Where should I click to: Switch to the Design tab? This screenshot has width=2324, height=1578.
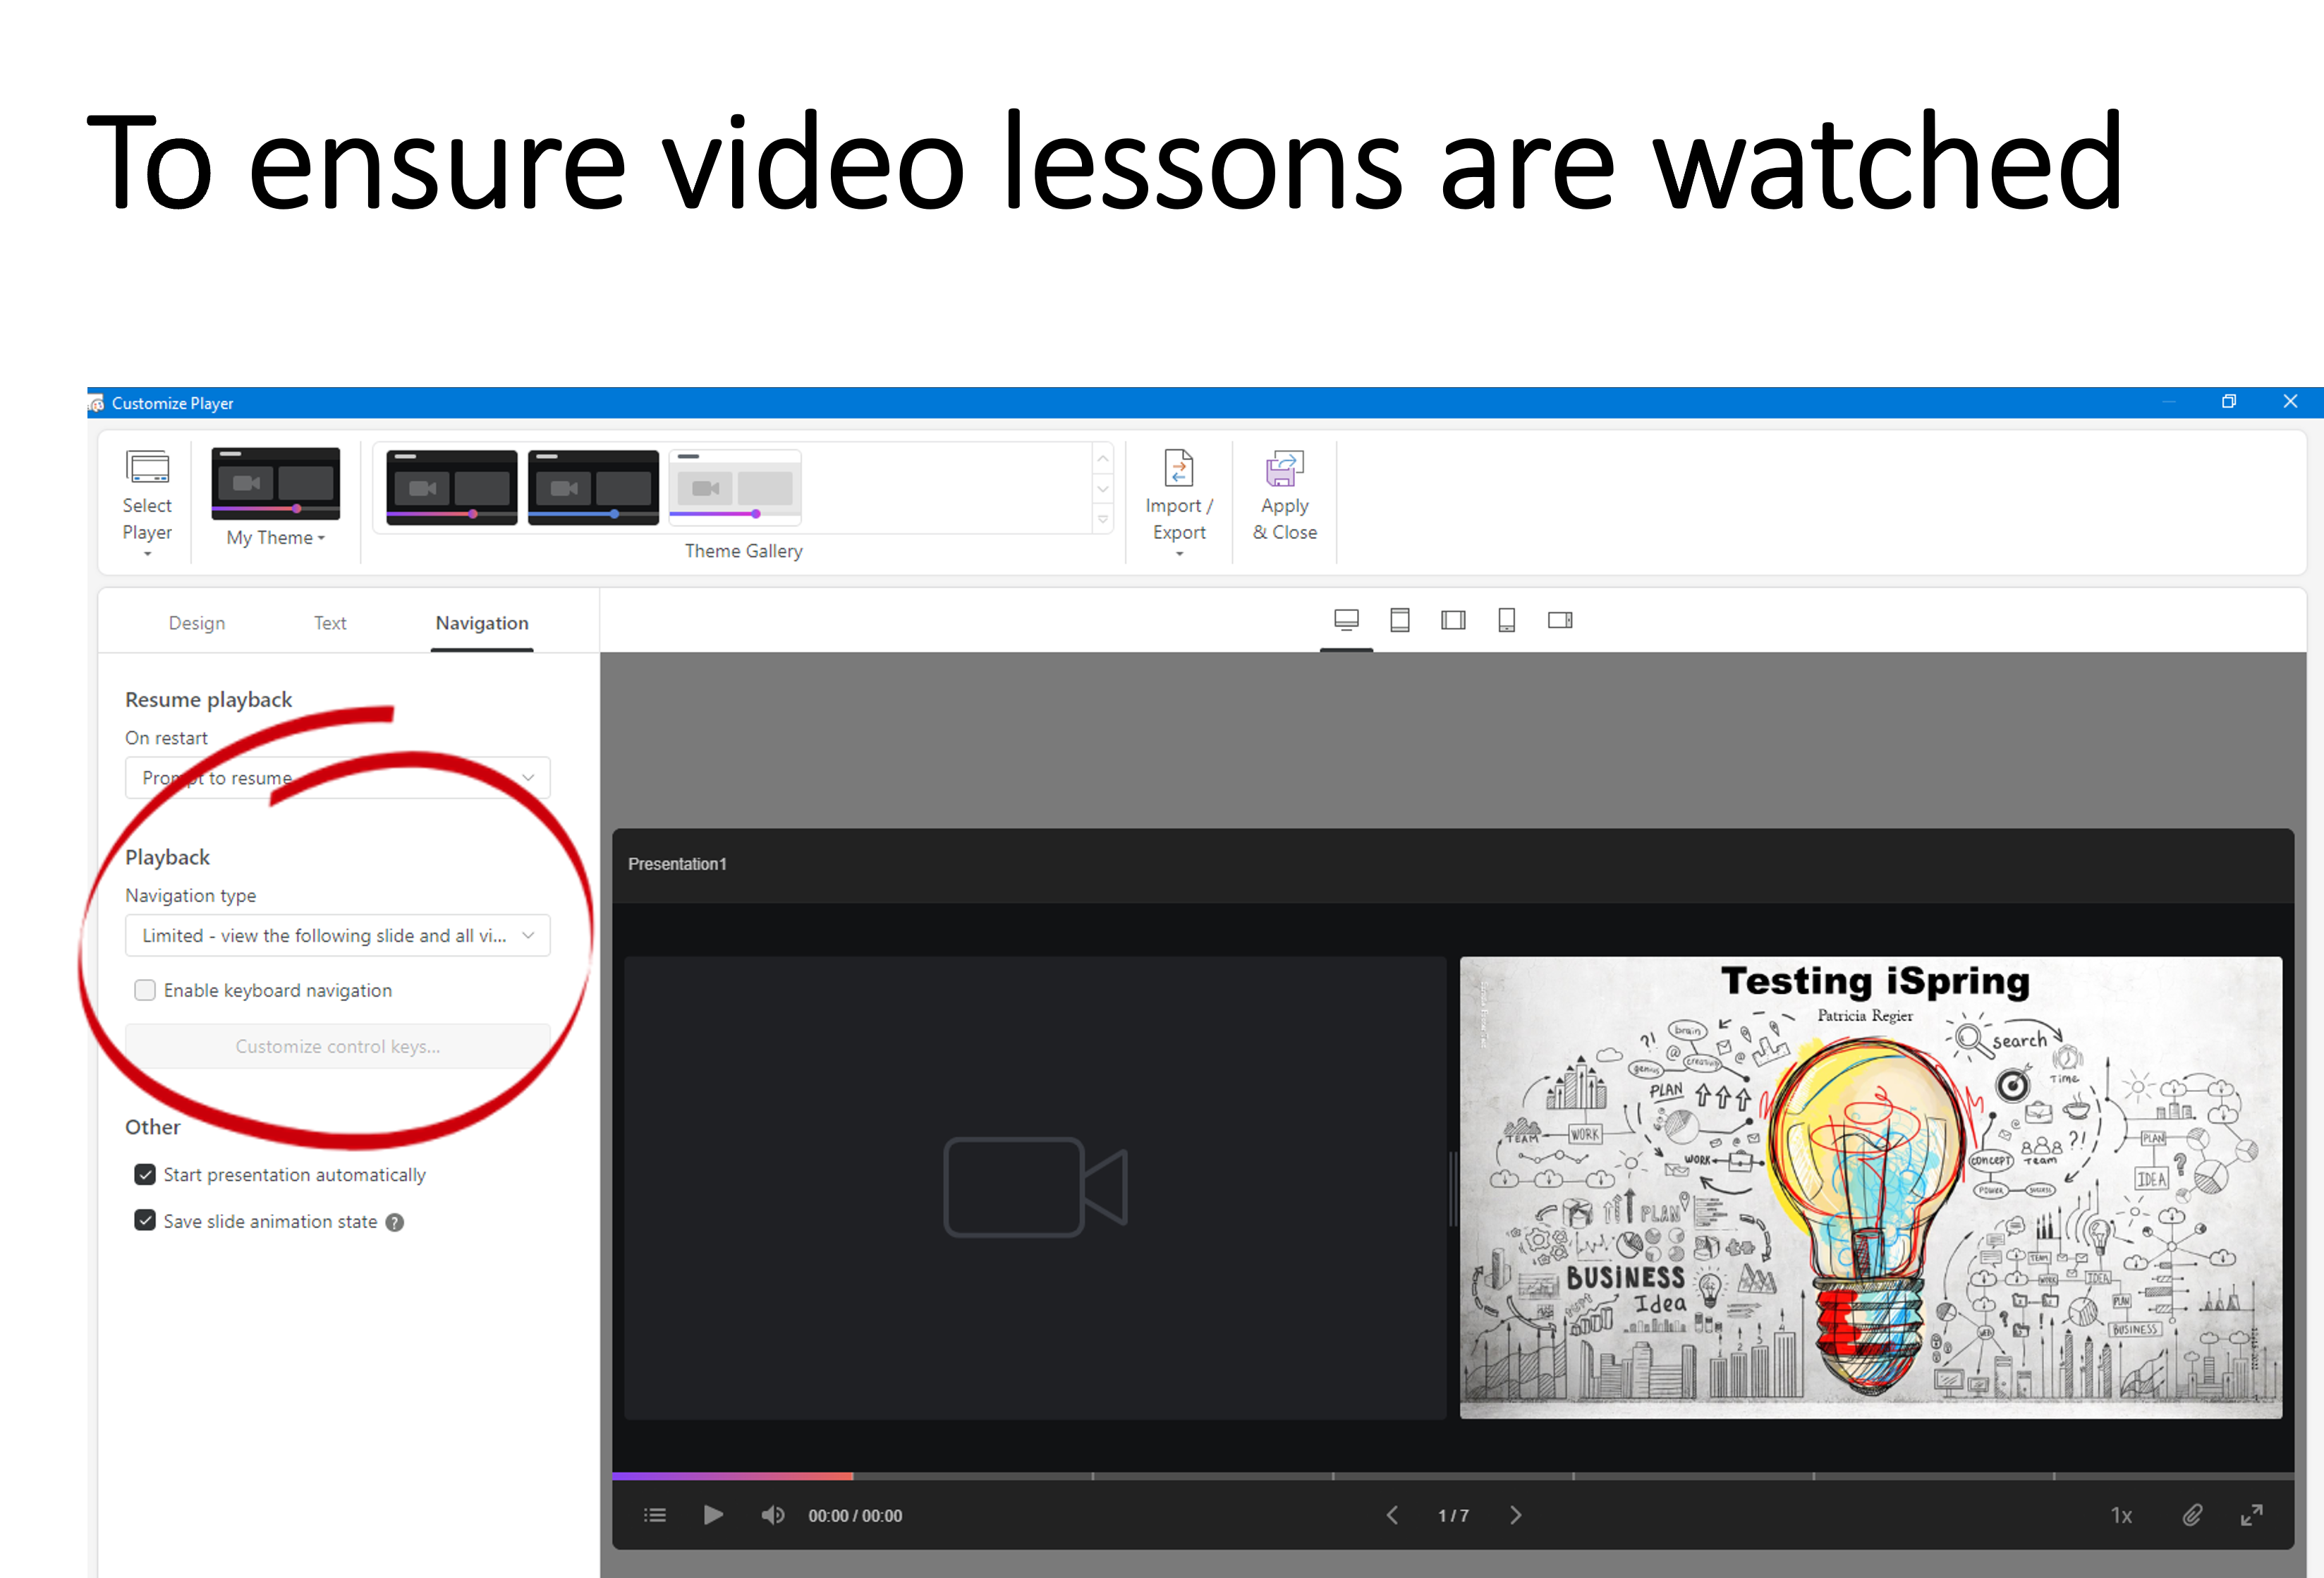(x=197, y=623)
